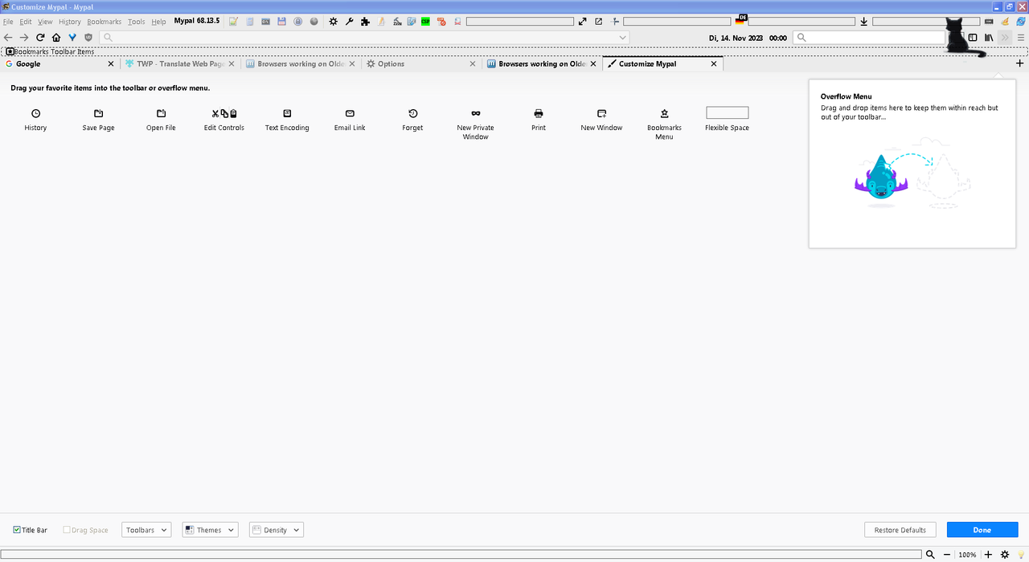This screenshot has height=562, width=1029.
Task: Click the gear add-on icon in menu bar
Action: [333, 22]
